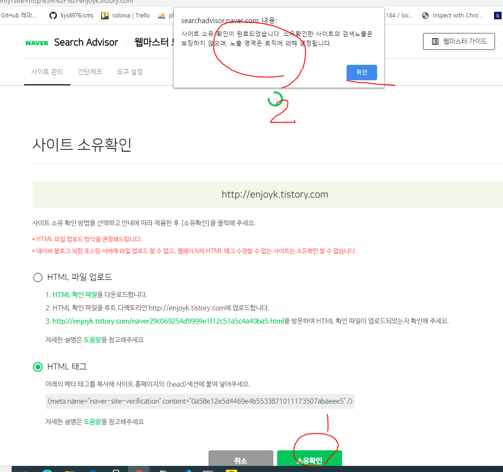Open the 웹마스터 가이드 button

(x=459, y=41)
